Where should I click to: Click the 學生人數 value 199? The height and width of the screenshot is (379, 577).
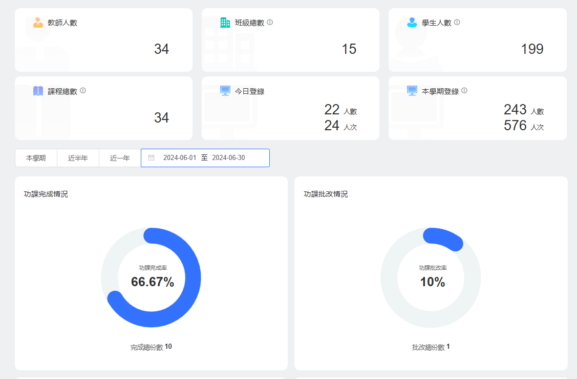point(532,49)
